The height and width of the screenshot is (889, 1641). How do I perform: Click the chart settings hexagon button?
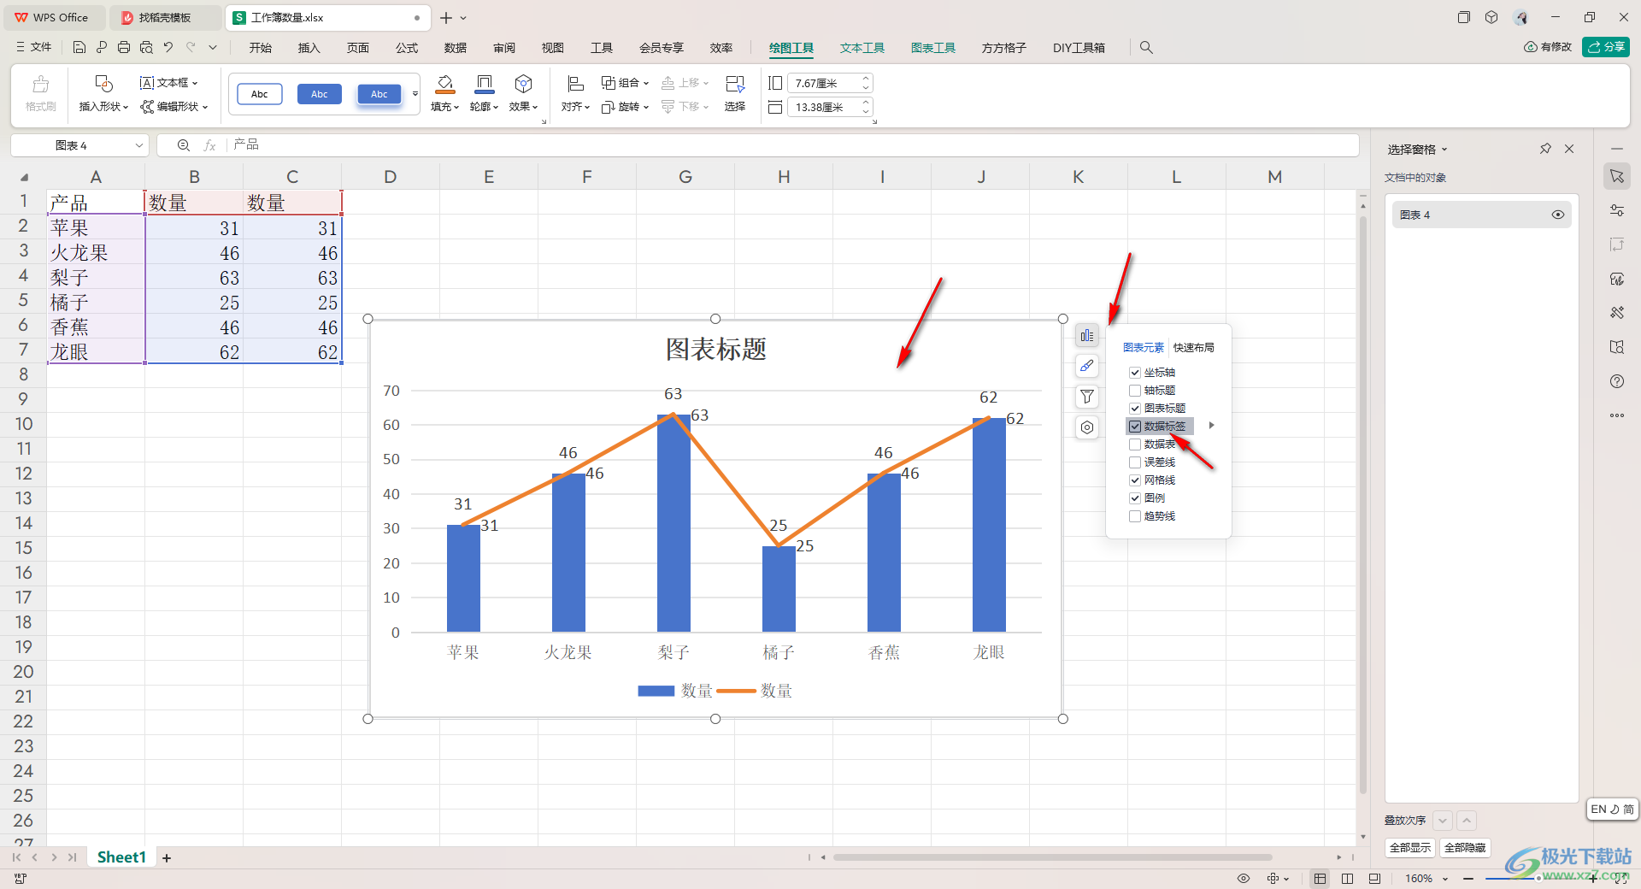pyautogui.click(x=1087, y=427)
